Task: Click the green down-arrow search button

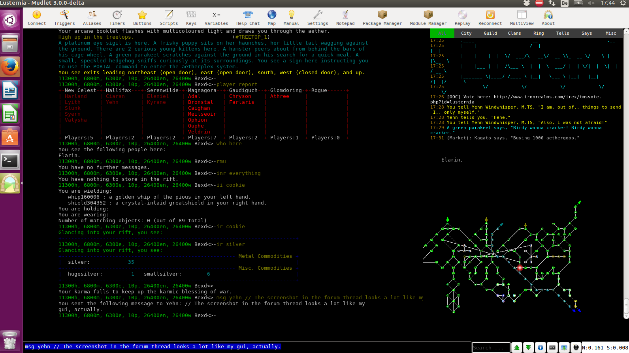Action: pyautogui.click(x=529, y=347)
